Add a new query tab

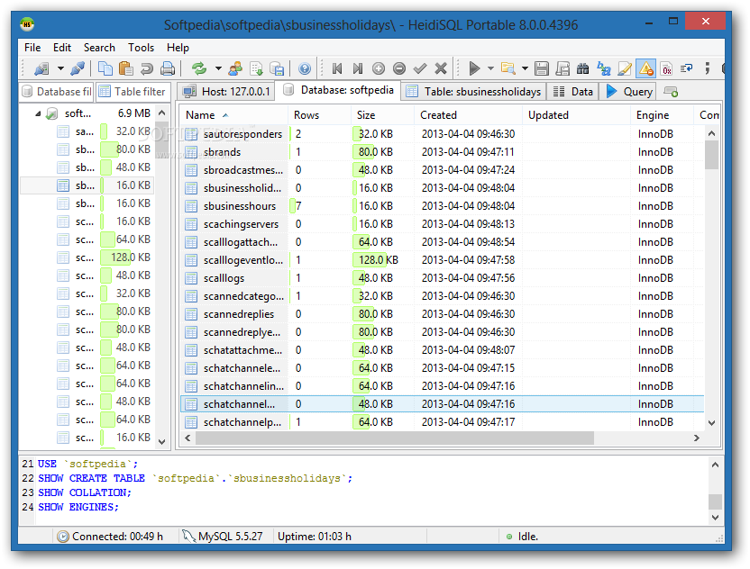coord(671,92)
